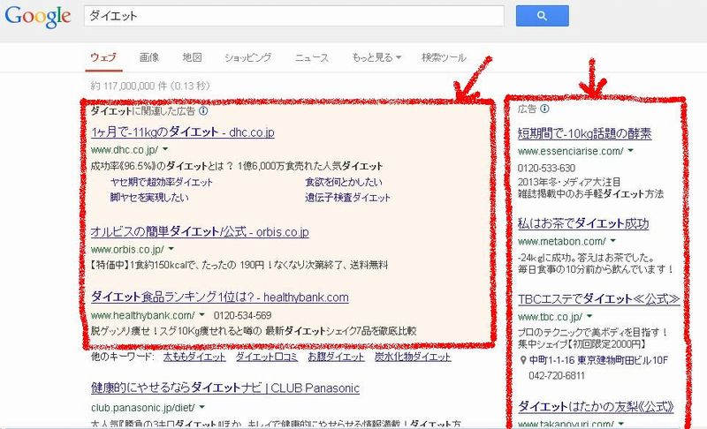Click the map pin icon beside 中町1-1-16
707x429 pixels.
[523, 360]
